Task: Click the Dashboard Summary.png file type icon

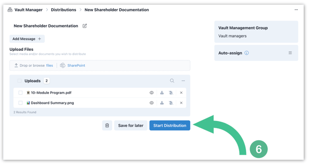Action: [x=28, y=103]
